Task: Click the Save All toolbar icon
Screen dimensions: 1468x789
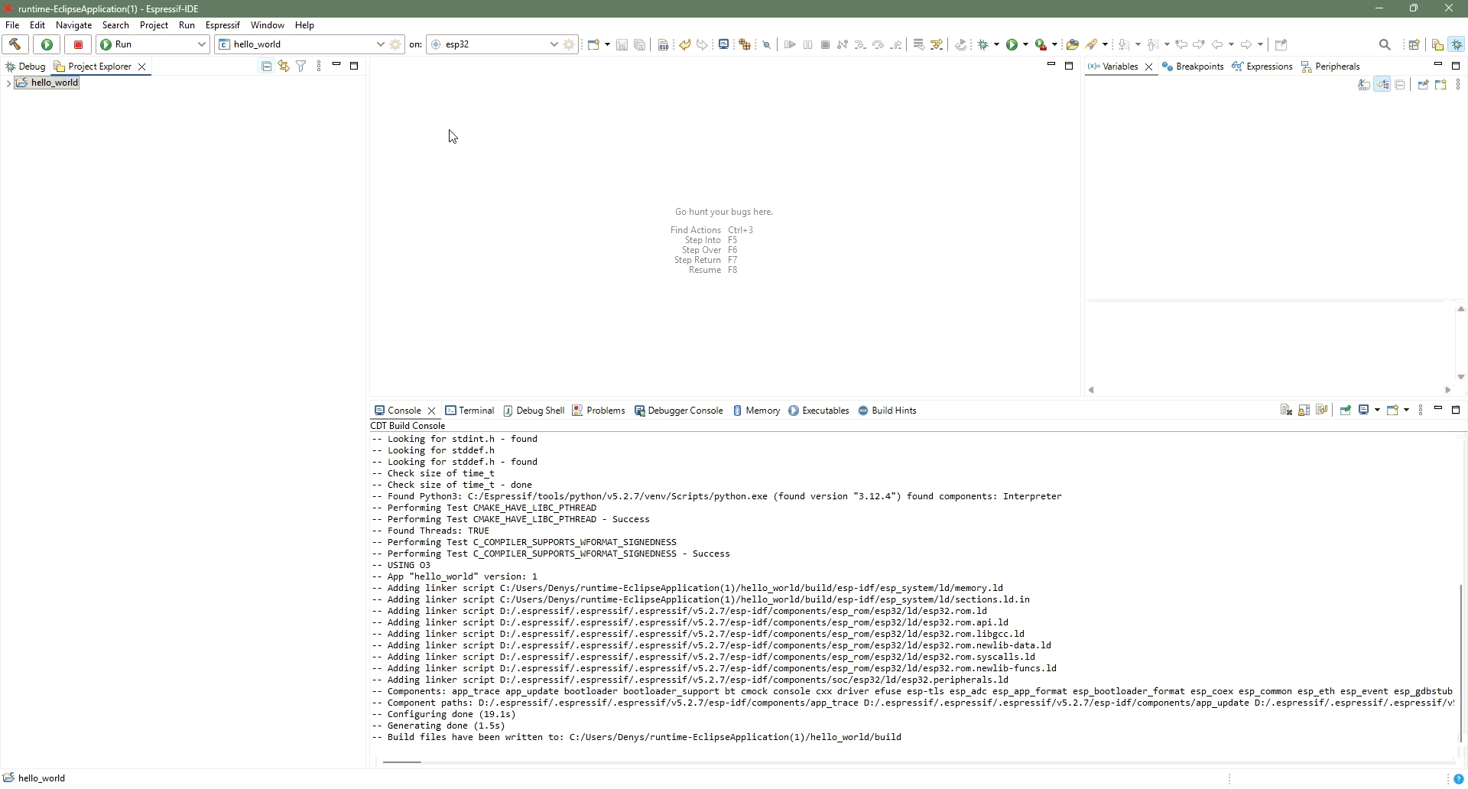Action: [x=640, y=45]
